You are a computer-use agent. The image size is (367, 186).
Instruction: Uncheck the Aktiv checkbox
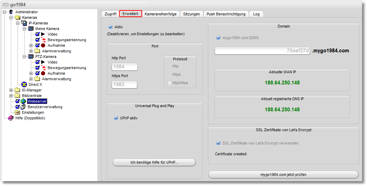[x=111, y=27]
